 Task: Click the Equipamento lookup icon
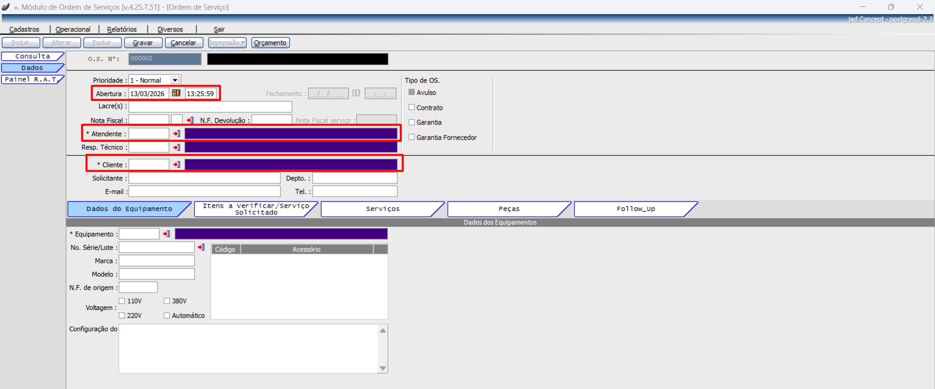(167, 234)
